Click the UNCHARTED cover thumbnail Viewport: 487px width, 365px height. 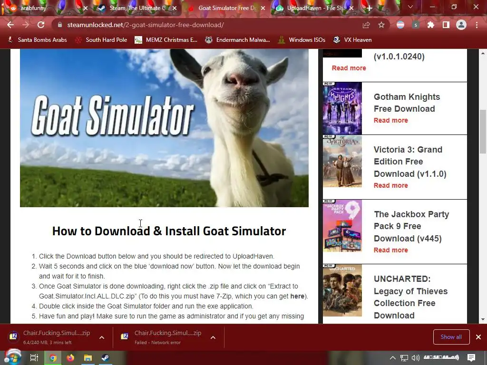[x=342, y=290]
